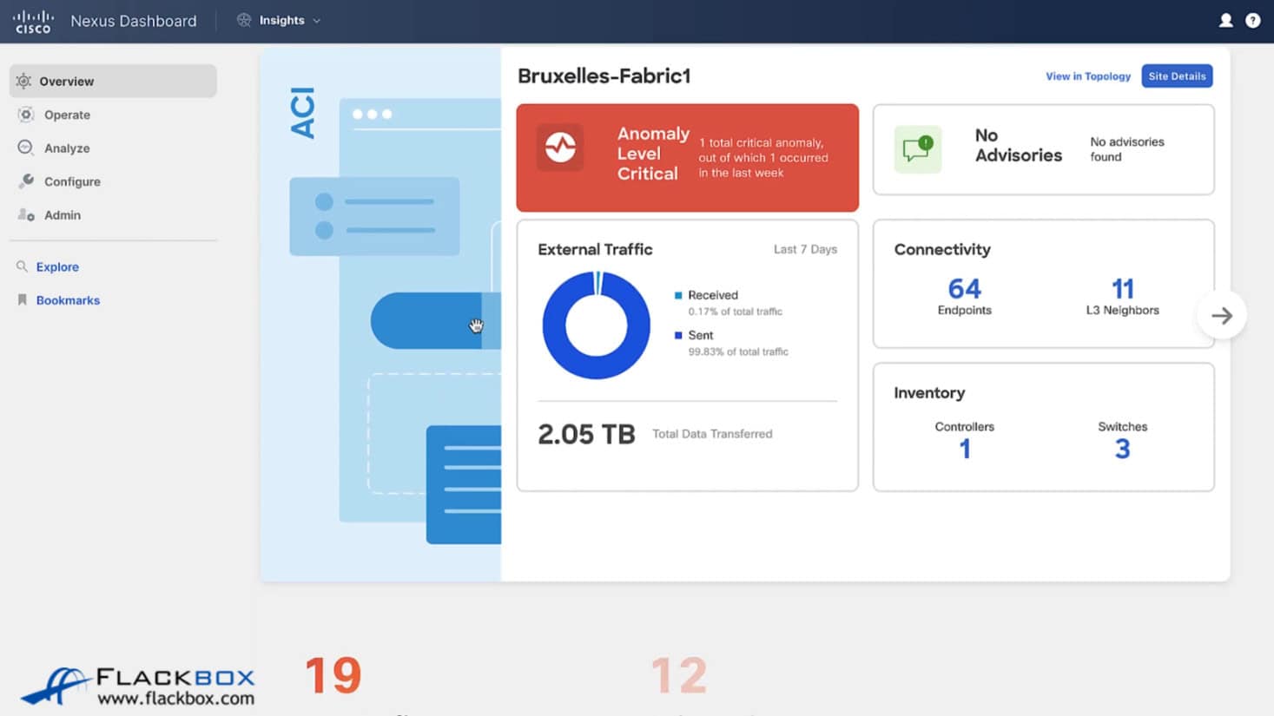The height and width of the screenshot is (716, 1274).
Task: Click the Switches count 3
Action: pos(1122,449)
